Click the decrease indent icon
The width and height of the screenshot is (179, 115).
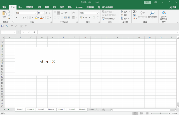click(x=66, y=17)
